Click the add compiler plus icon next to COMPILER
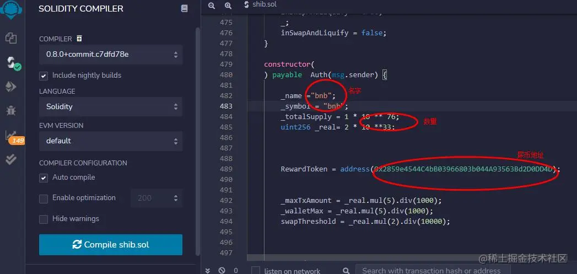Screen dimensions: 577x274 click(x=79, y=39)
